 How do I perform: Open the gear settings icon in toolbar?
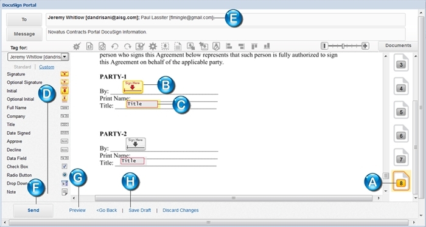pyautogui.click(x=153, y=46)
